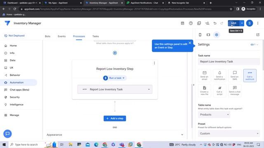Open the Info section in sidebar
The width and height of the screenshot is (264, 148).
coord(12,53)
